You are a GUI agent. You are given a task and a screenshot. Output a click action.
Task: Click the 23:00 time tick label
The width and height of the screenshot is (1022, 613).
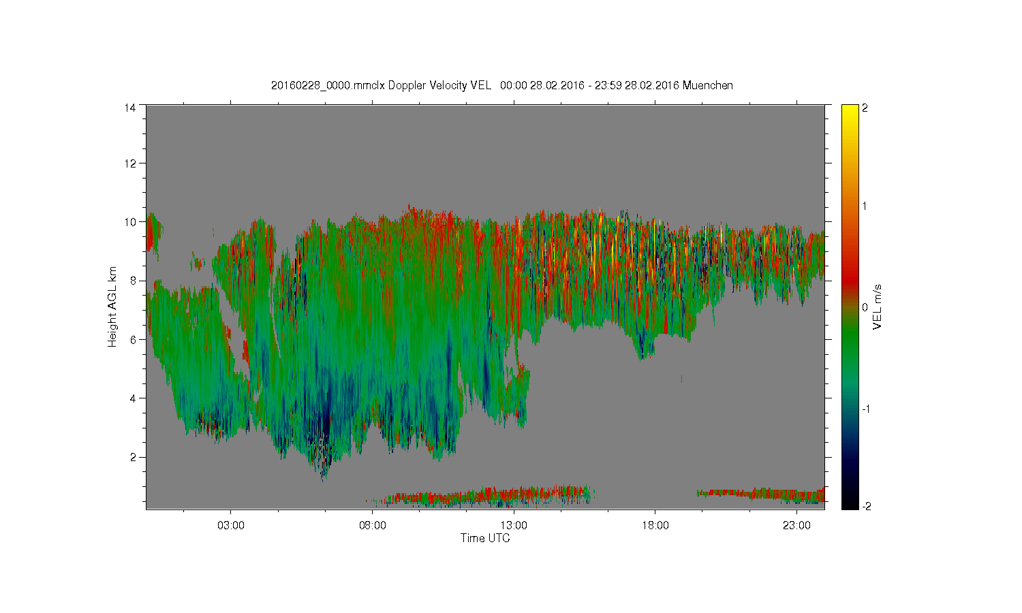click(796, 525)
